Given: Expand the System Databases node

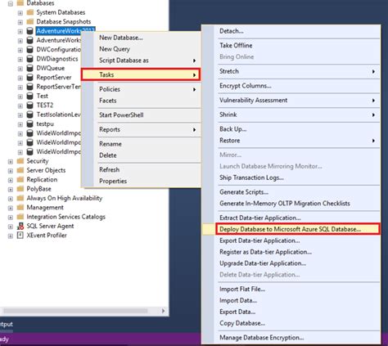Looking at the screenshot, I should point(20,13).
